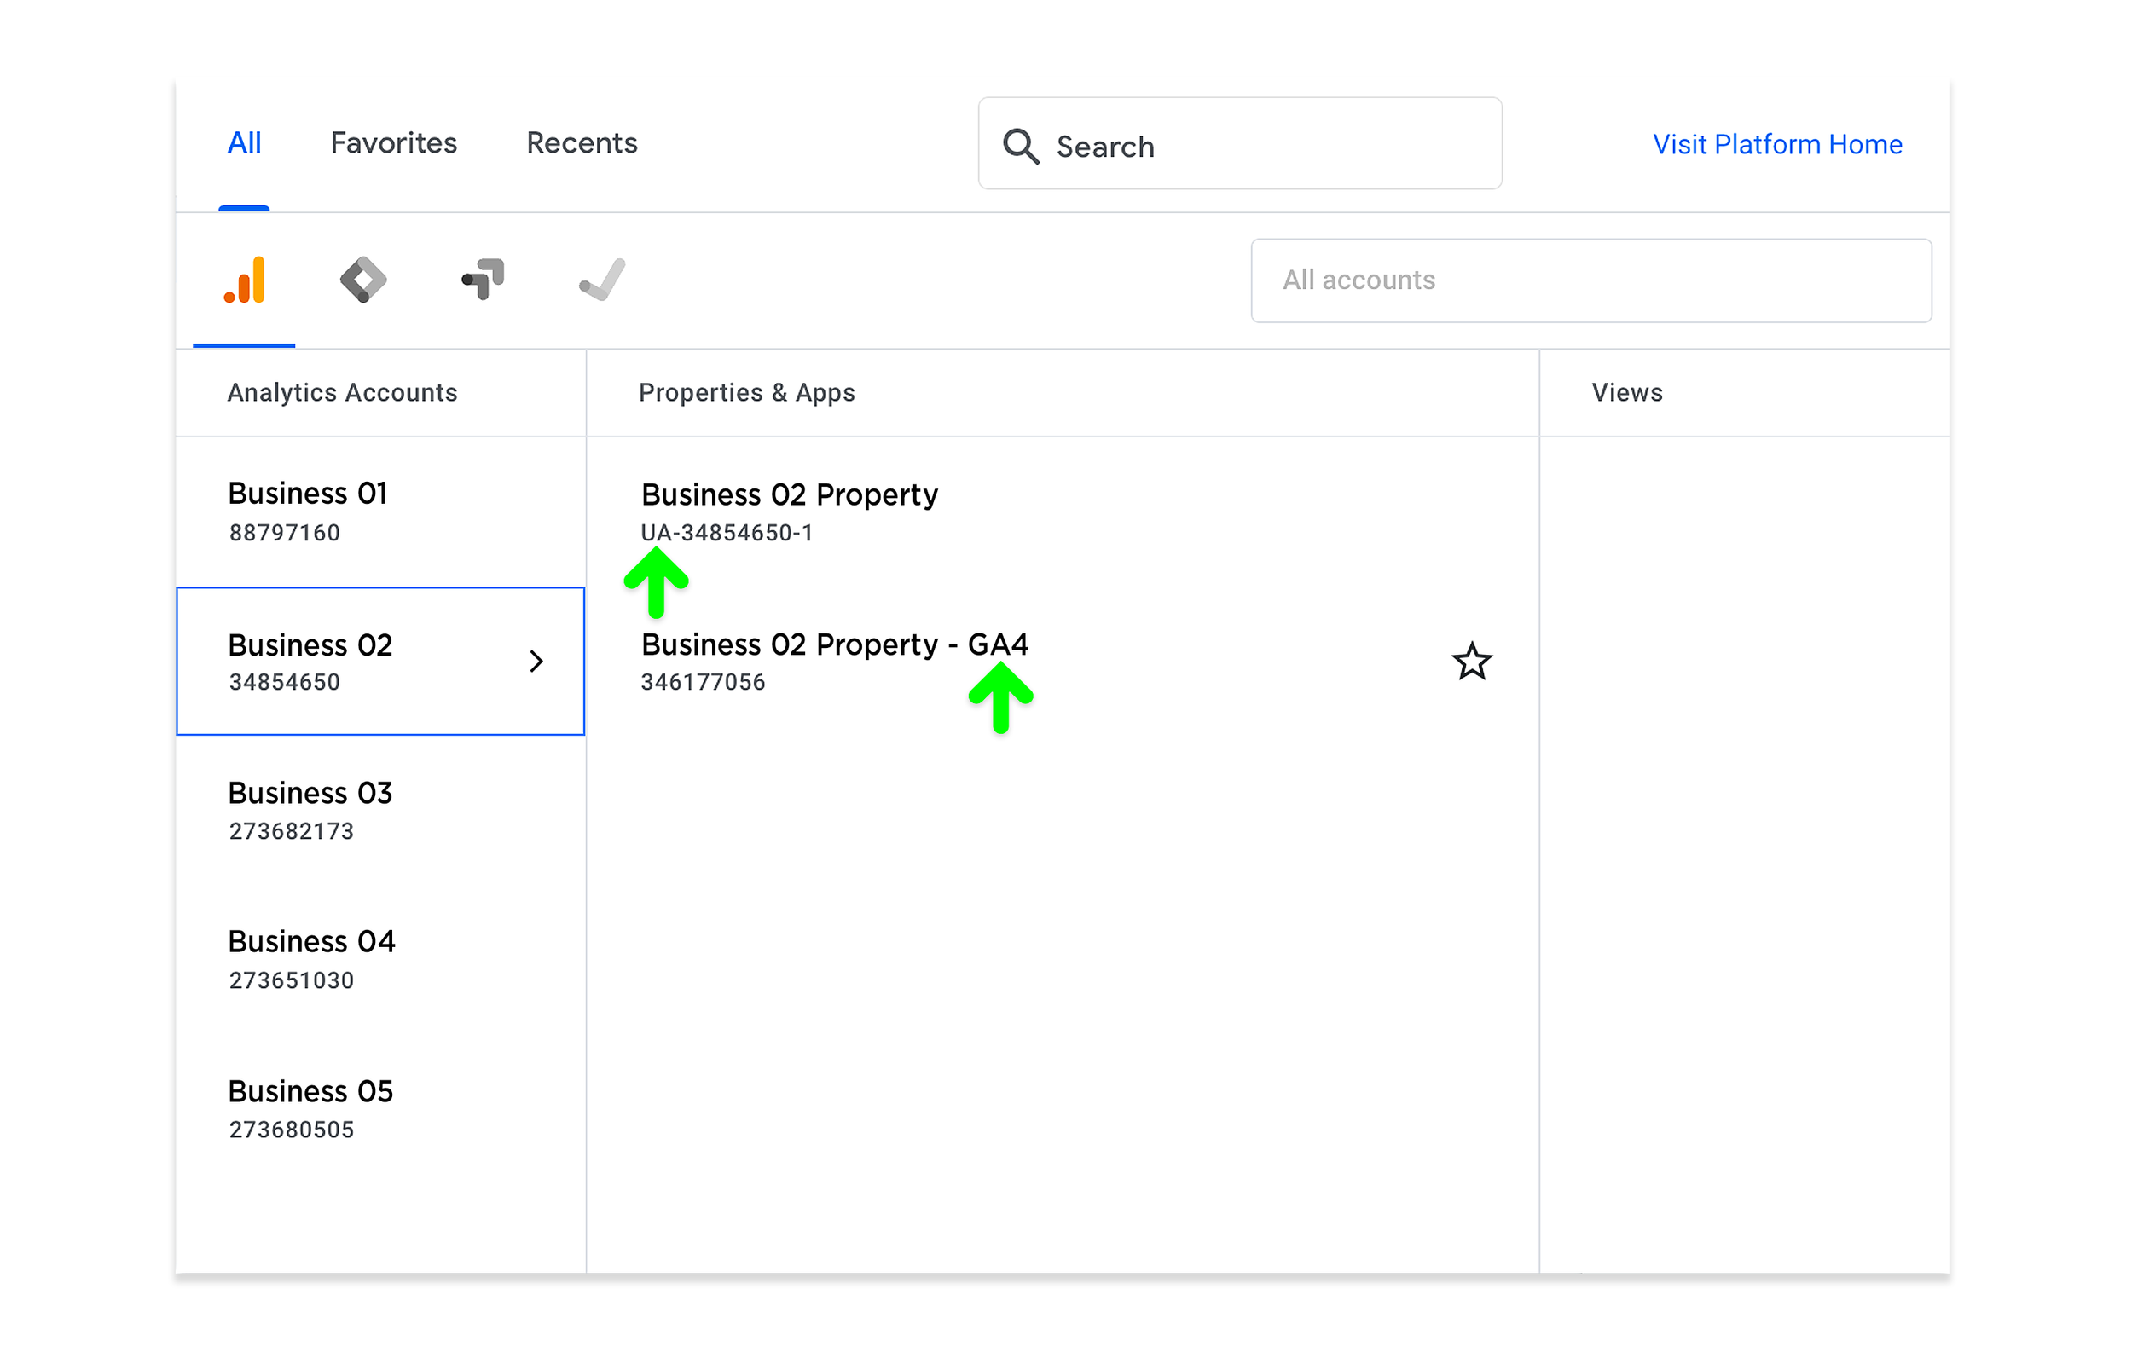Click account ID 273651030
2132x1364 pixels.
292,980
